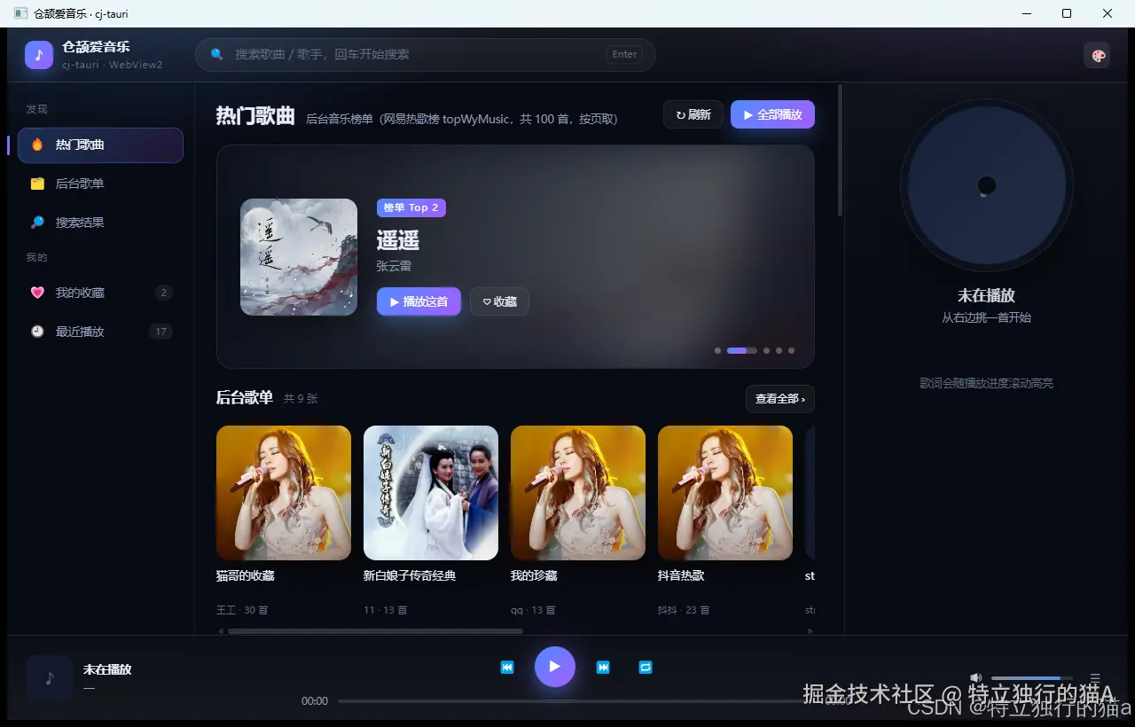Click the vinyl disc artwork
The width and height of the screenshot is (1135, 727).
pyautogui.click(x=987, y=185)
